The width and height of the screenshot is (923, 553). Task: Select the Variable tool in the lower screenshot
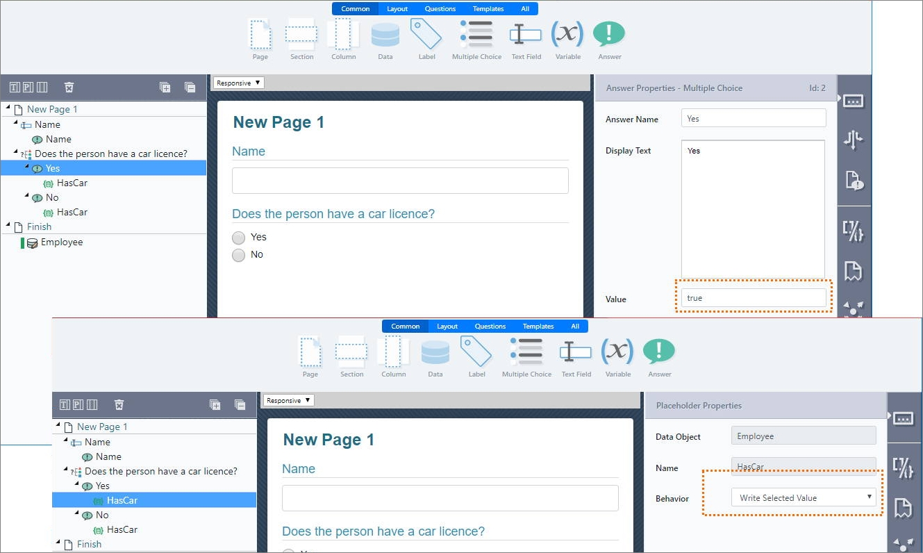(x=617, y=356)
